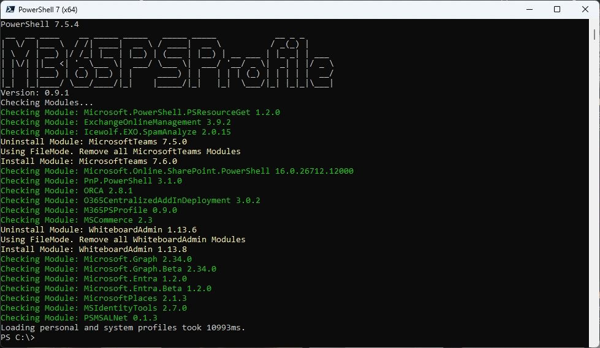Click the "Checking Modules..." line
600x348 pixels.
pyautogui.click(x=47, y=103)
